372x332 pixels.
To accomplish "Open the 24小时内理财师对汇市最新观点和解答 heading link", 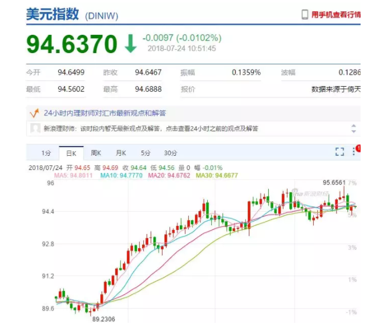I will click(x=105, y=113).
